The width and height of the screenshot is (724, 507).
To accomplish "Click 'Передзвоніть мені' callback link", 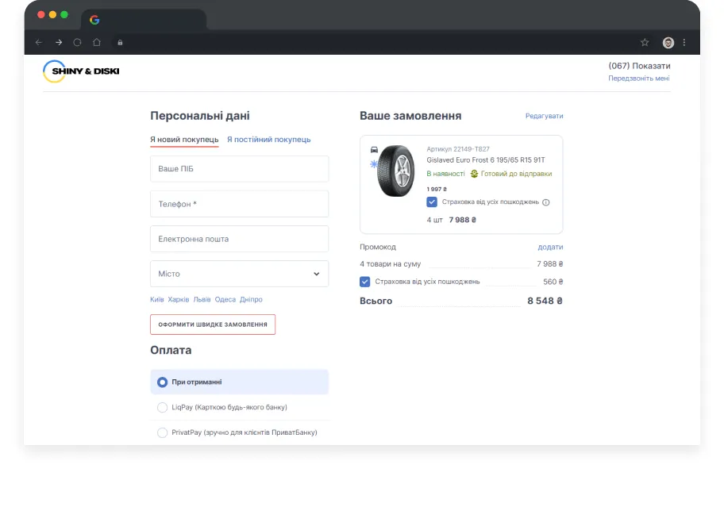I will (638, 79).
